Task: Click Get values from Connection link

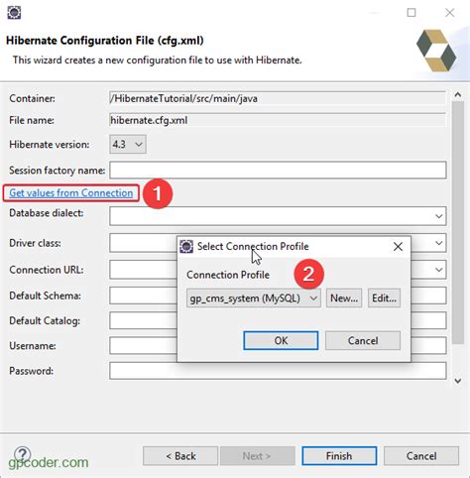Action: pos(71,192)
